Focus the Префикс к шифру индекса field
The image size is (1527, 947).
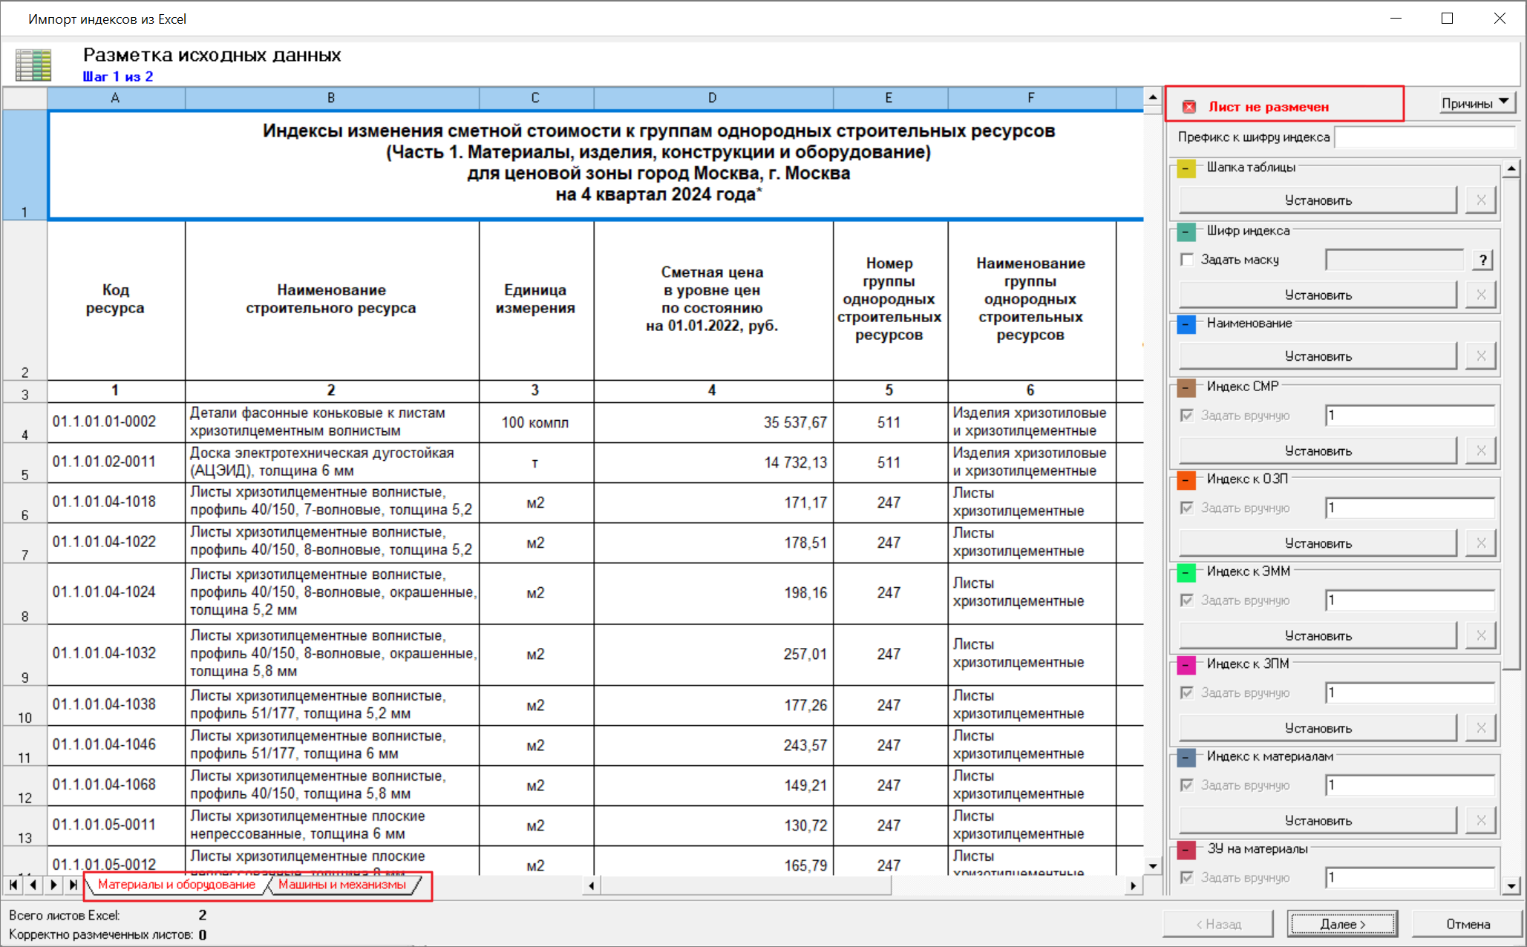click(1425, 137)
